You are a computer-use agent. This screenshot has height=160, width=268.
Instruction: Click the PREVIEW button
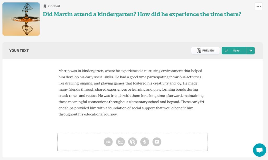click(205, 51)
